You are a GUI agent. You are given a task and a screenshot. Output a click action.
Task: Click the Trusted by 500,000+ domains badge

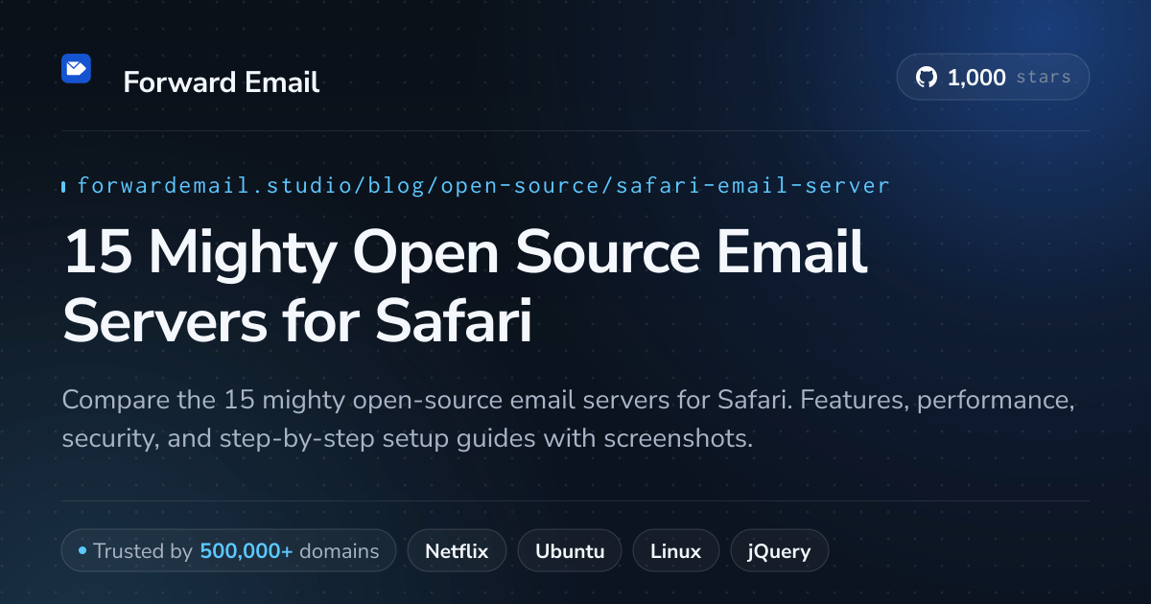228,551
